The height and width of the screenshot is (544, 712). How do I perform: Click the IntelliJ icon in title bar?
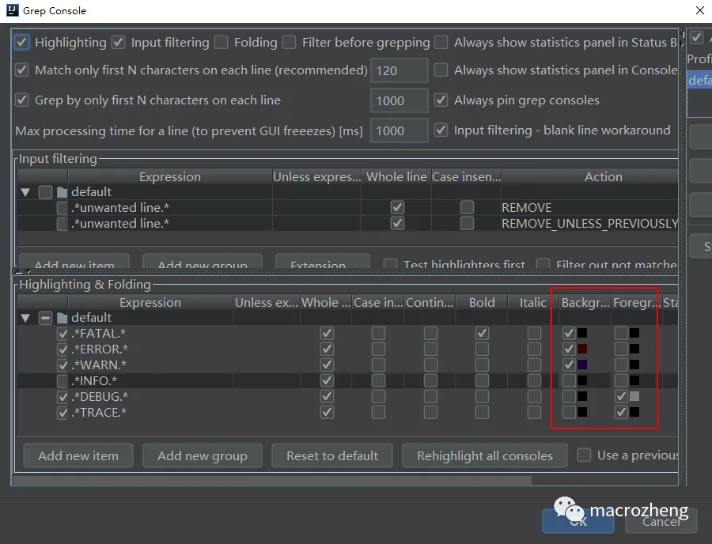[x=12, y=10]
